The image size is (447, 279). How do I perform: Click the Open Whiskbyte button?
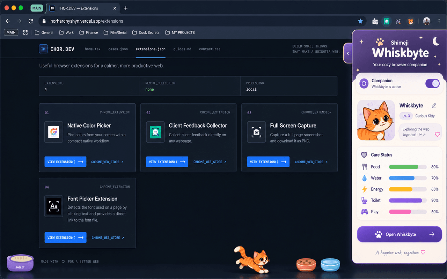400,234
